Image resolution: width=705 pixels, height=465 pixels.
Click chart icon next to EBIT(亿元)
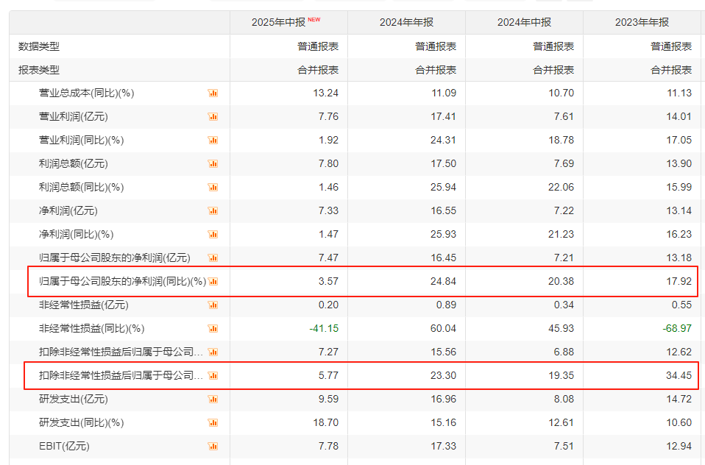coord(213,447)
